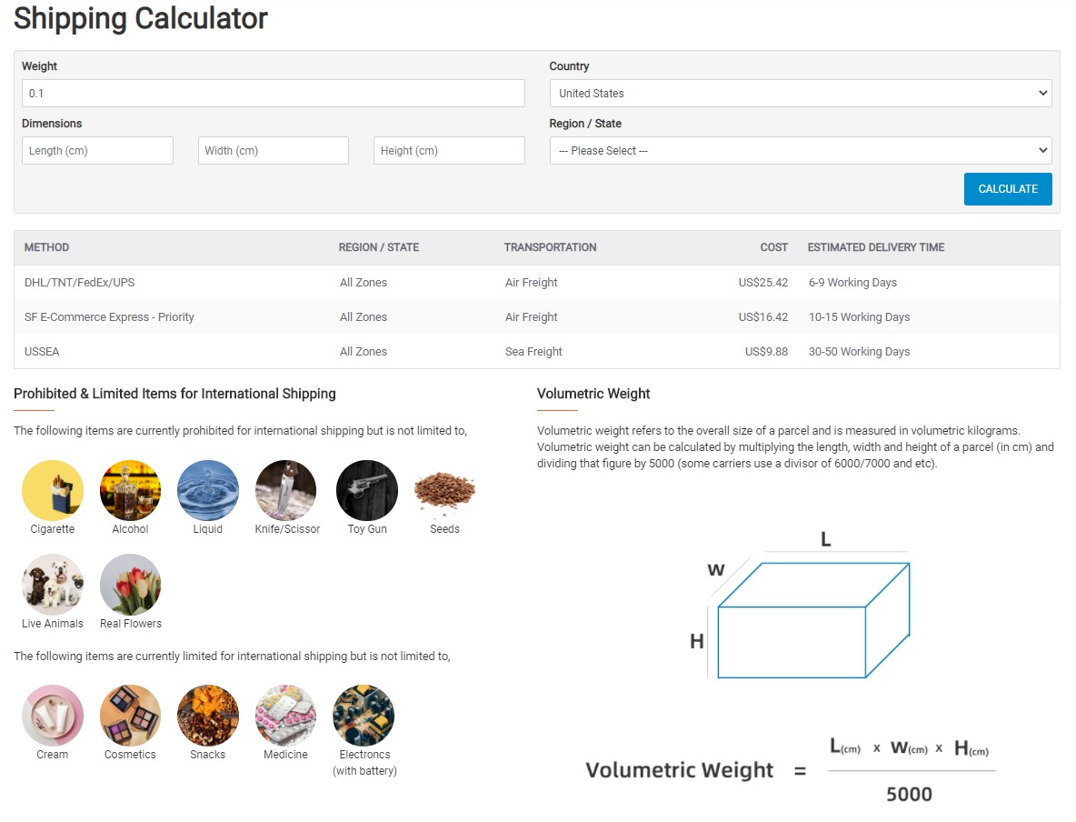The height and width of the screenshot is (822, 1076).
Task: Click the Cream limited item icon
Action: point(53,716)
